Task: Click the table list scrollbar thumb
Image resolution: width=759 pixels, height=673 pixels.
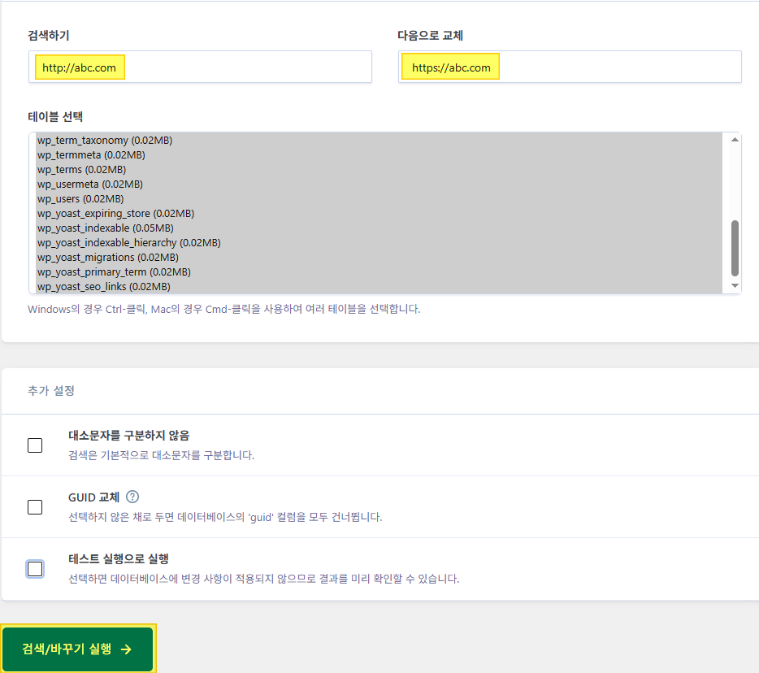Action: point(735,248)
